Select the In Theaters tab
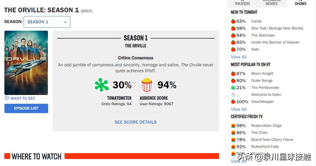 tap(242, 3)
